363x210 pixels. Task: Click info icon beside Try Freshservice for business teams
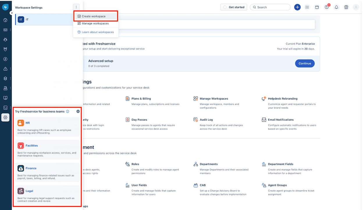(67, 111)
